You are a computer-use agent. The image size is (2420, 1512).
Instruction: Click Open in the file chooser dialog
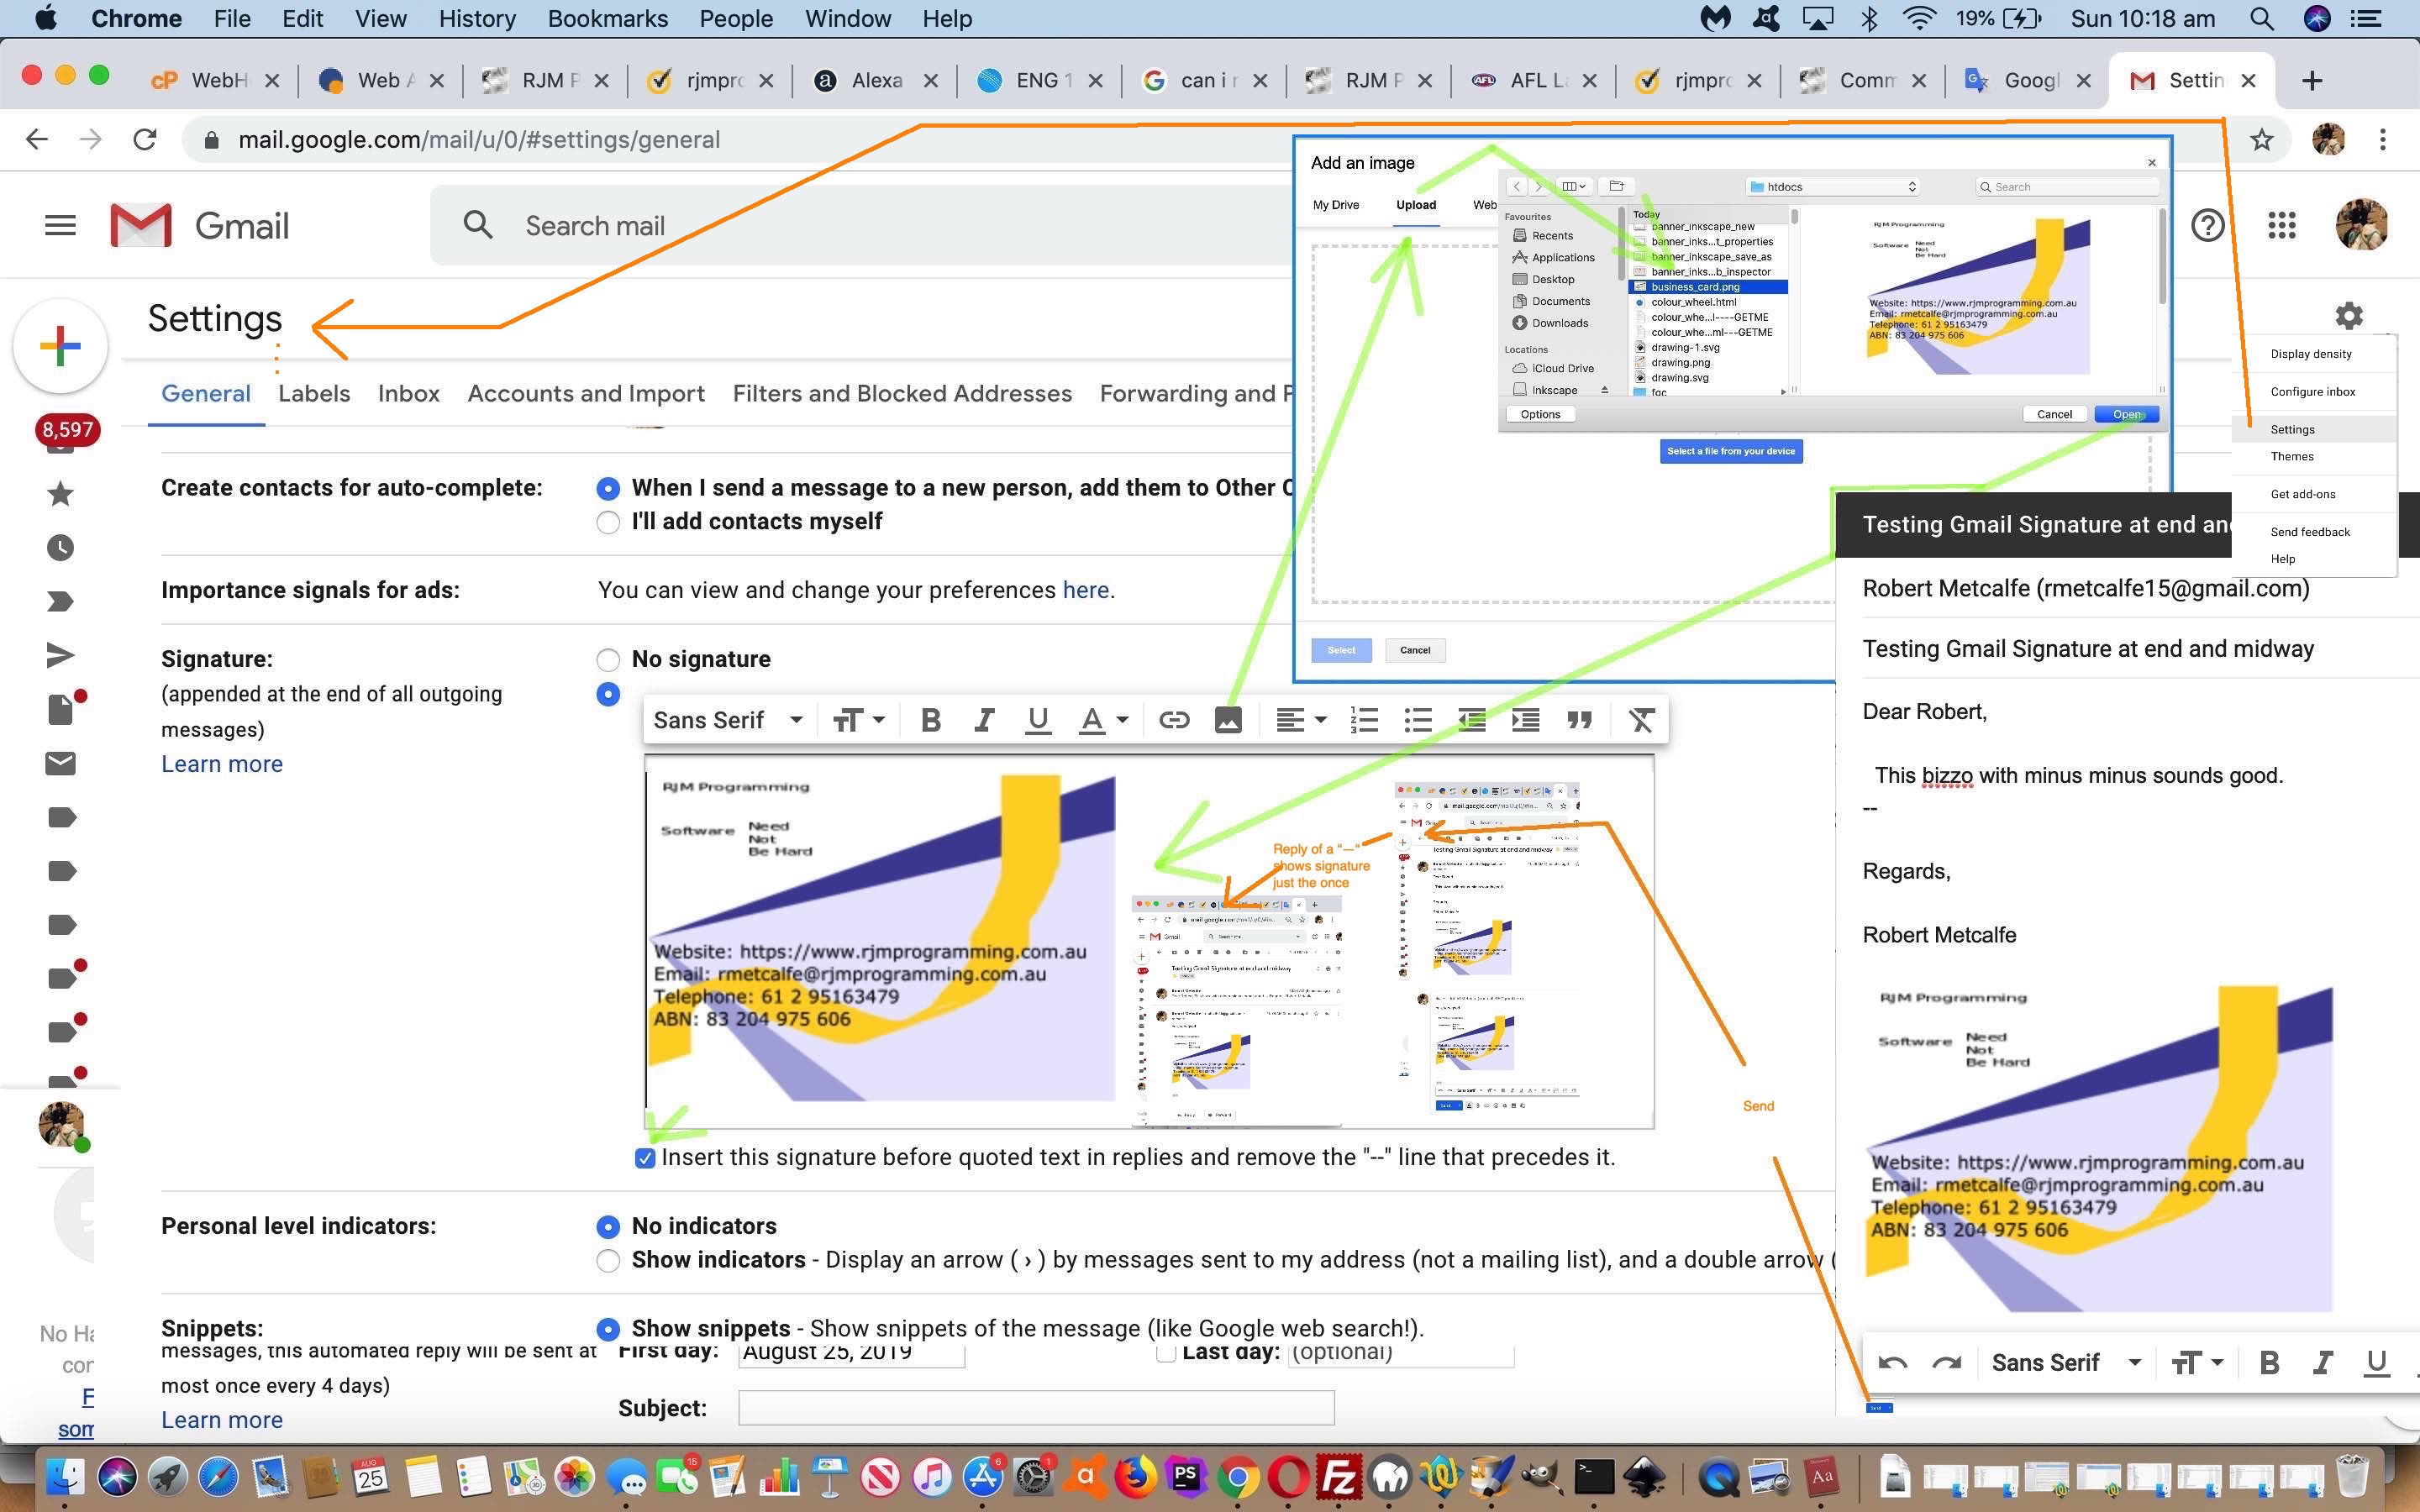click(2126, 414)
